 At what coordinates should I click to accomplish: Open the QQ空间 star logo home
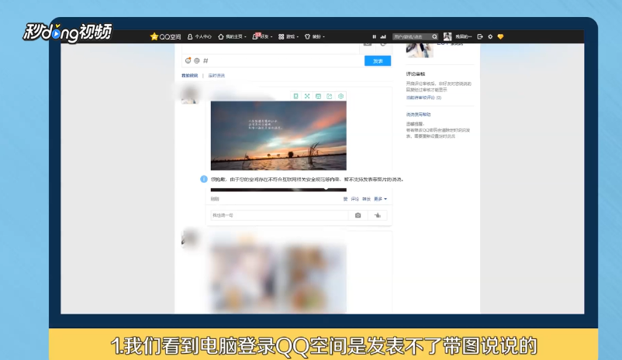165,36
